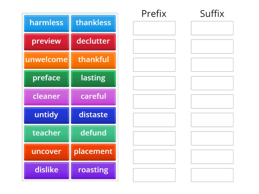Image resolution: width=259 pixels, height=194 pixels.
Task: Click the green 'preface' tile
Action: 46,78
